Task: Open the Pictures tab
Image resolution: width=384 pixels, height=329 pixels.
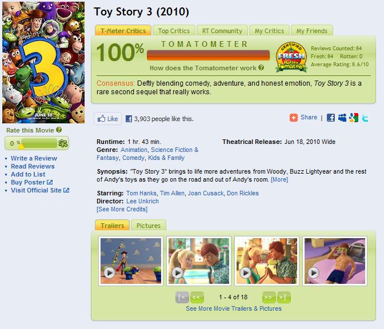Action: point(149,226)
